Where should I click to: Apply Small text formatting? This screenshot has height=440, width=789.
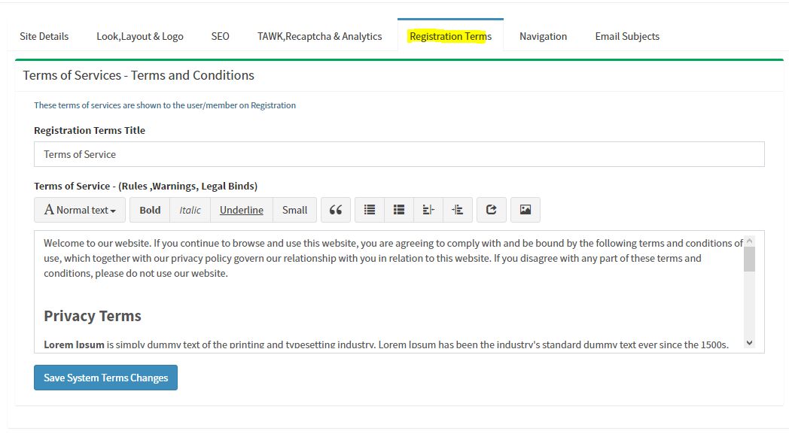pos(294,210)
